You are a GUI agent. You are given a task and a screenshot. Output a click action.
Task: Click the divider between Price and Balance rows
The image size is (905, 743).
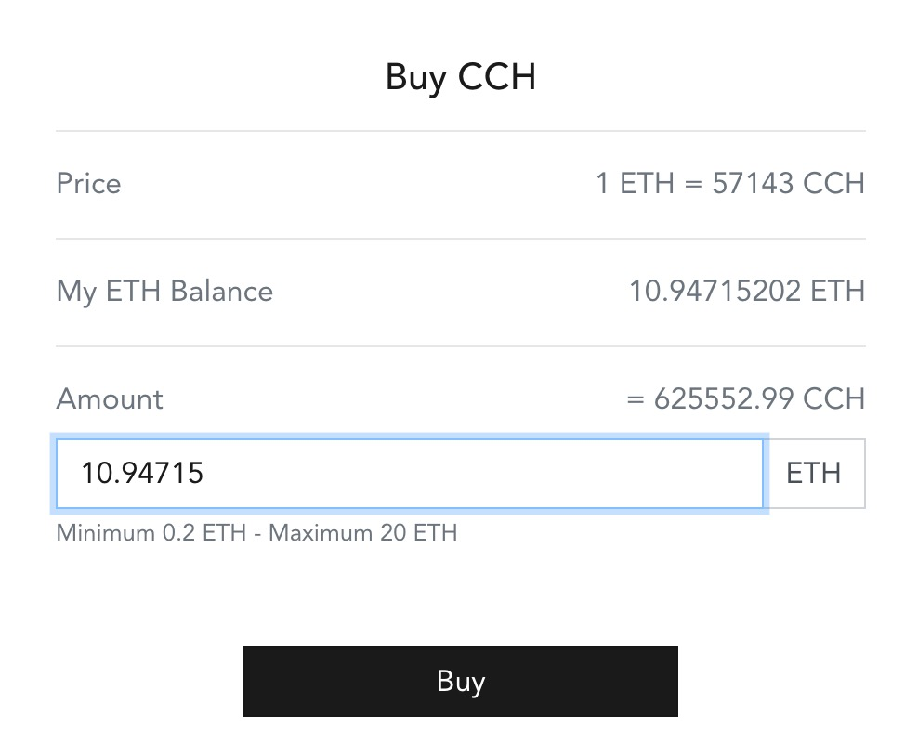[461, 239]
